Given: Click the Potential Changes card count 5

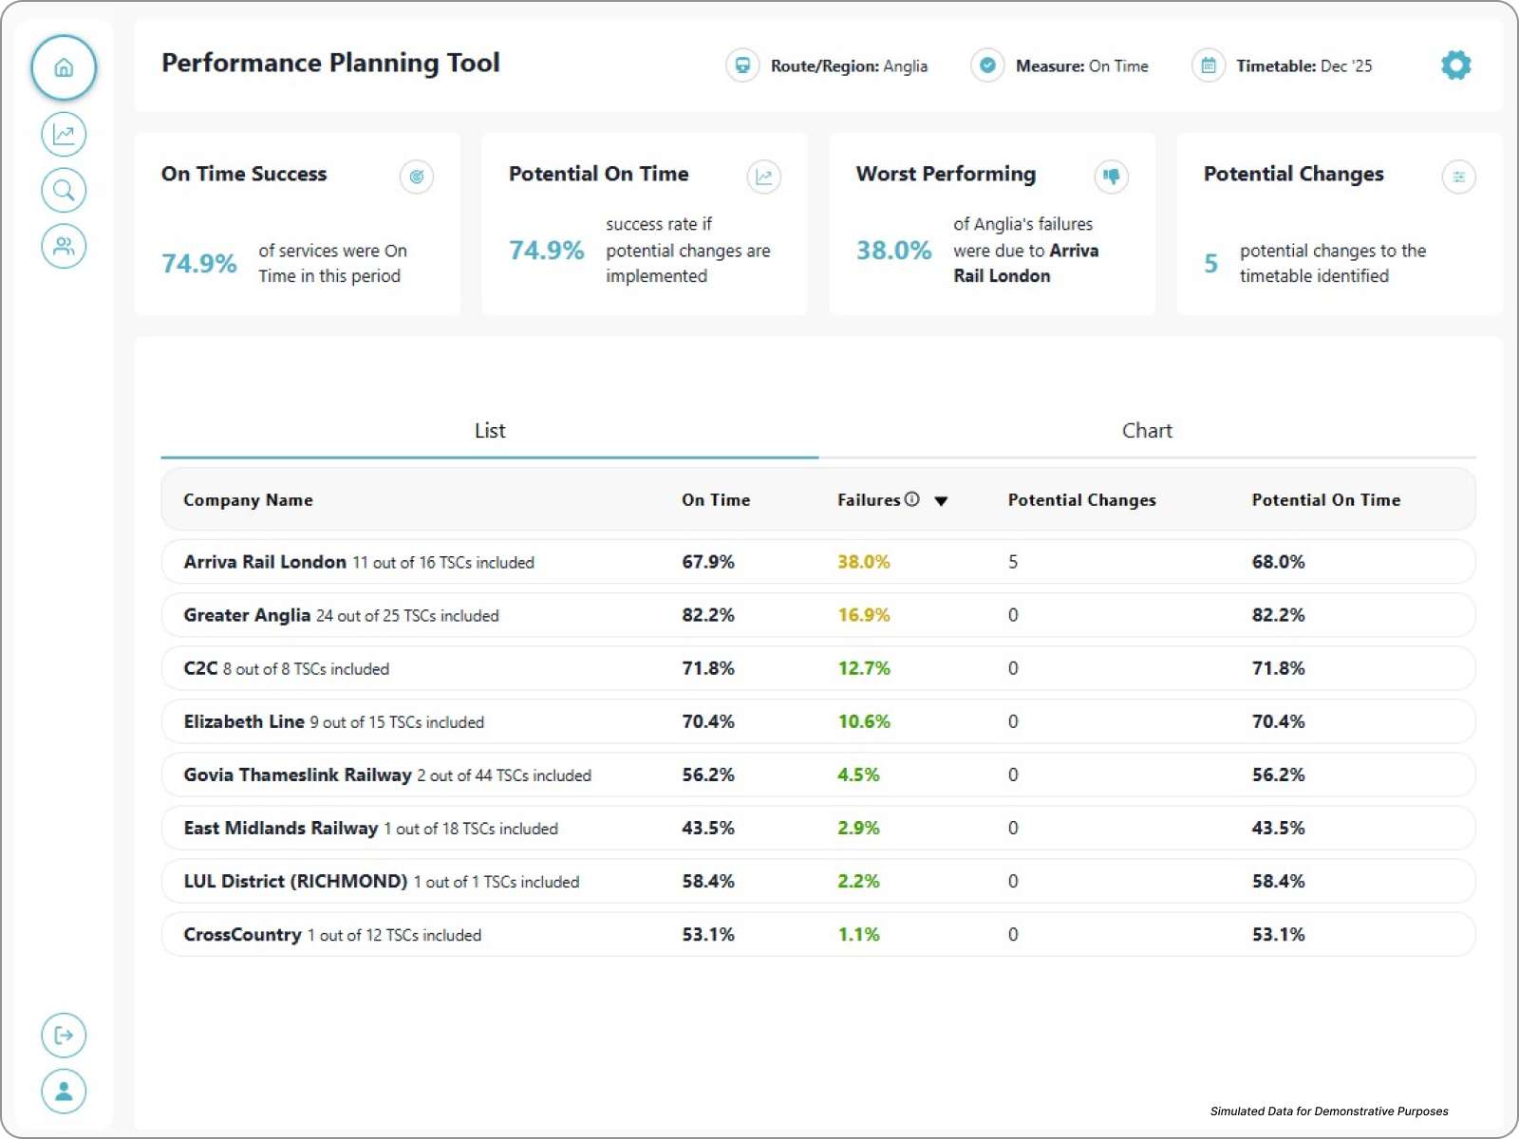Looking at the screenshot, I should (x=1210, y=264).
